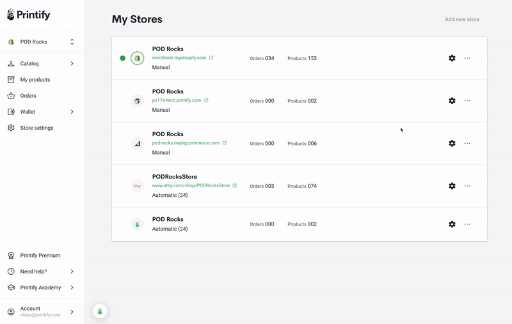The image size is (512, 324).
Task: Expand the Catalog chevron
Action: click(72, 63)
